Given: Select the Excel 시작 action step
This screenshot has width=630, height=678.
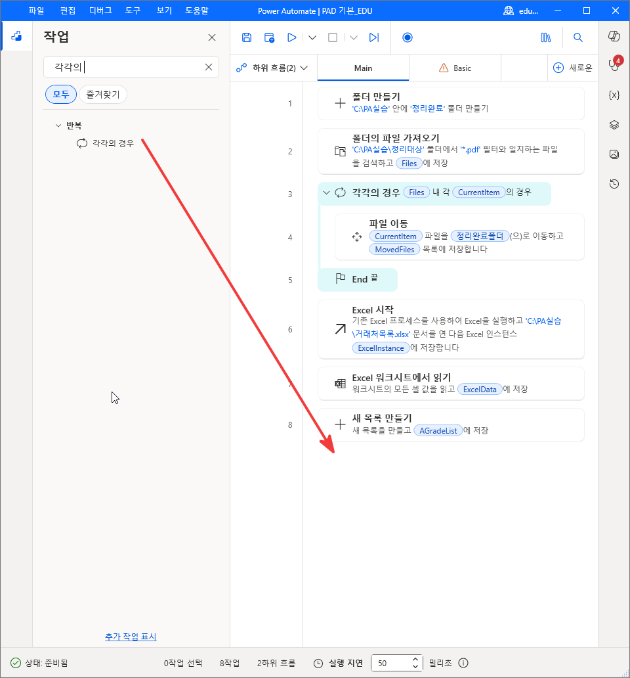Looking at the screenshot, I should point(451,330).
